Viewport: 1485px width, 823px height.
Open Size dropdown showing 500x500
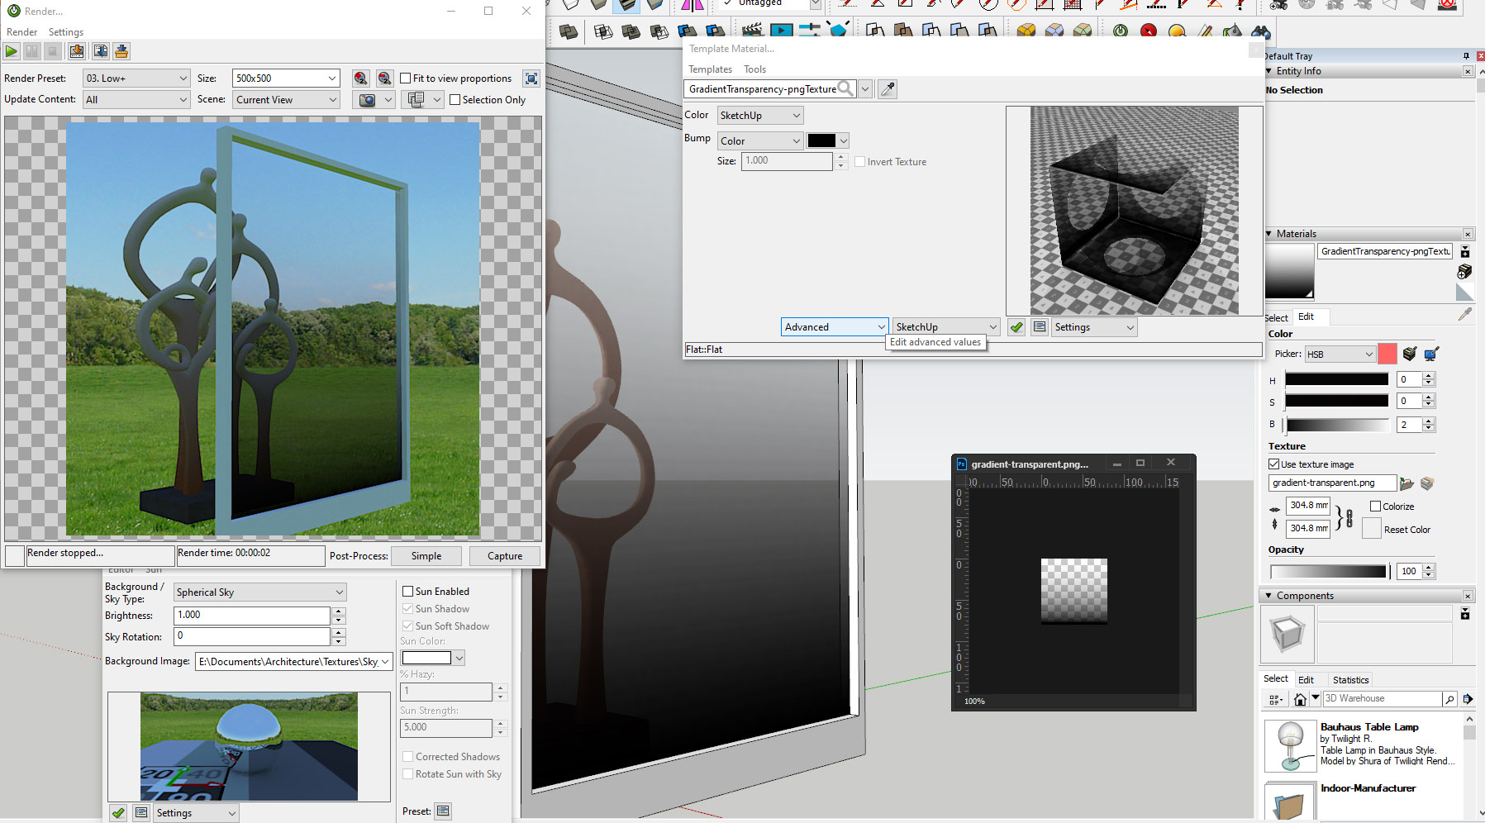pyautogui.click(x=286, y=78)
